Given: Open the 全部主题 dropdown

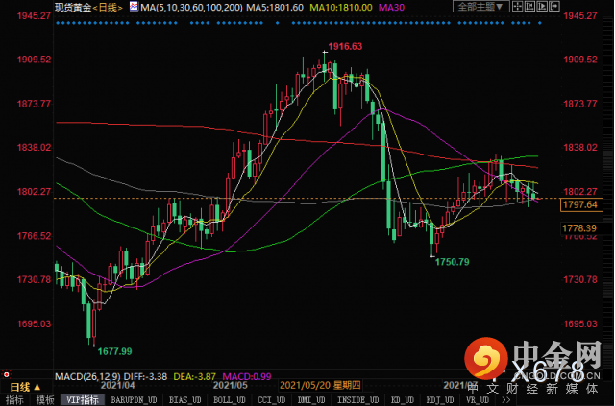Looking at the screenshot, I should pos(481,7).
